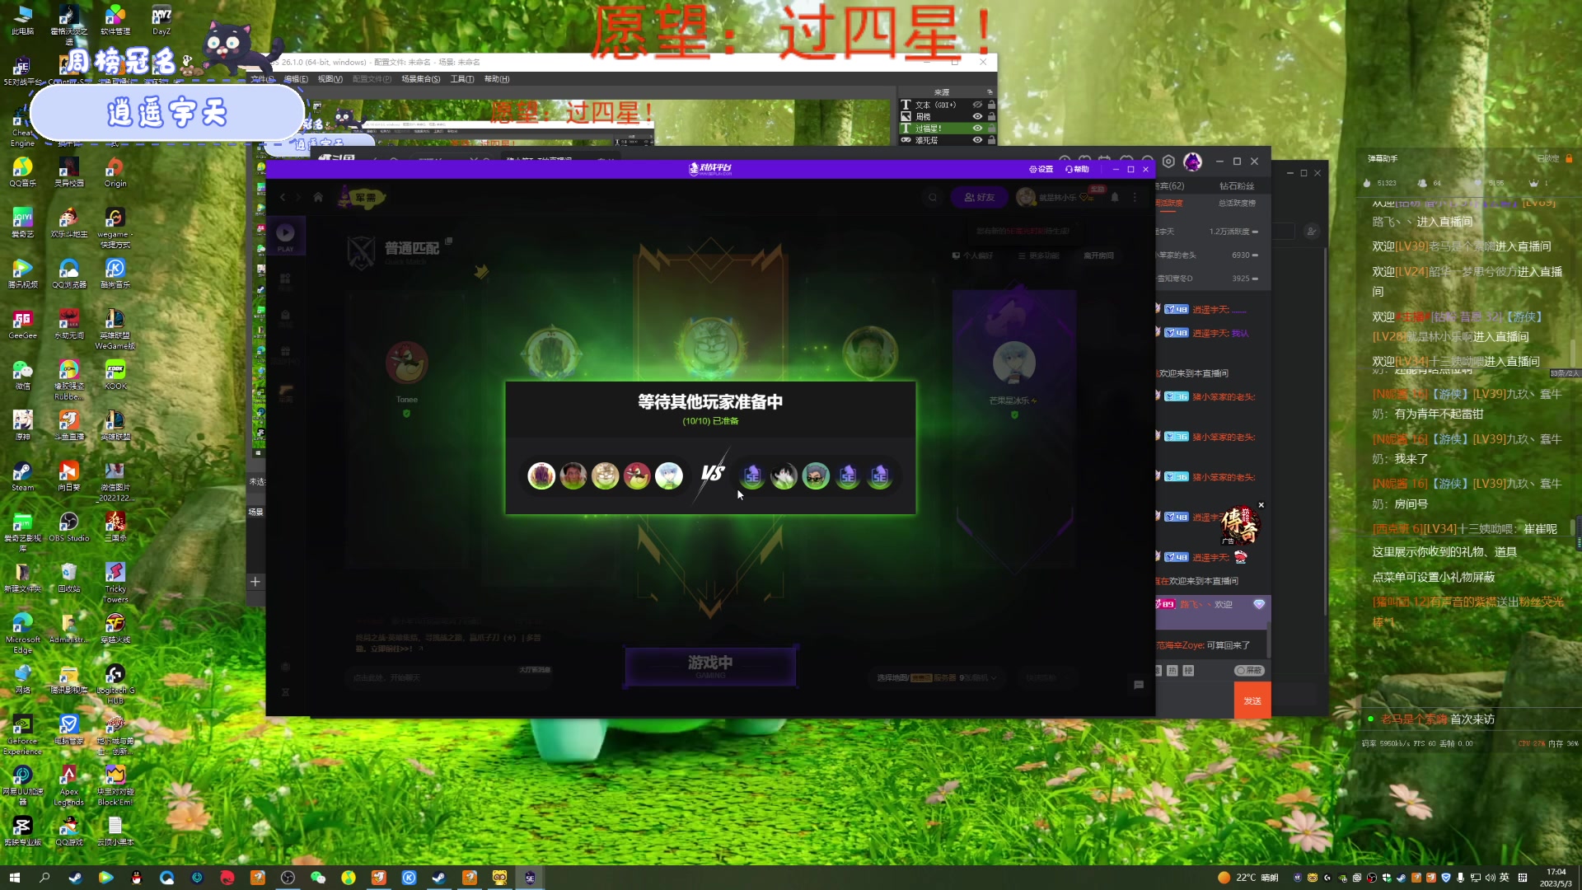This screenshot has width=1582, height=890.
Task: Open Tricky Towers desktop shortcut
Action: coord(115,583)
